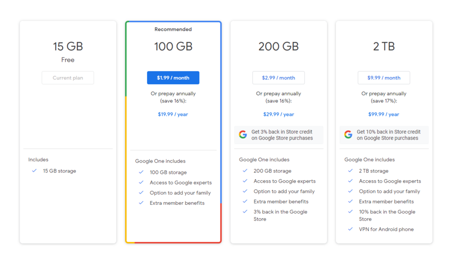Open the $99.99 / year prepay option
Screen dimensions: 465x273
tap(384, 114)
